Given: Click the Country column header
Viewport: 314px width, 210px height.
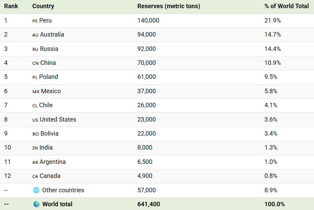Looking at the screenshot, I should (43, 6).
